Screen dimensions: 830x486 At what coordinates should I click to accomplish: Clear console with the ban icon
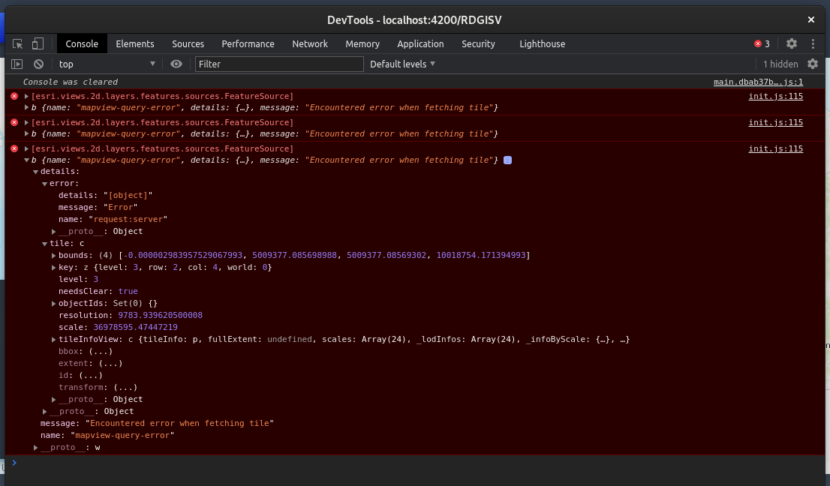click(38, 64)
